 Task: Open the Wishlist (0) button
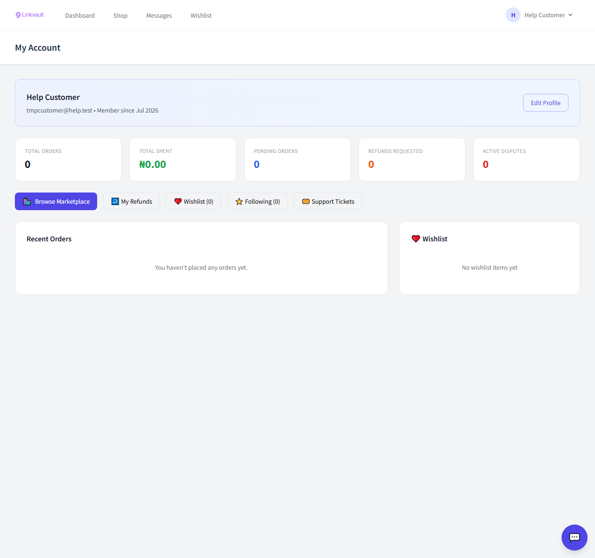tap(193, 201)
